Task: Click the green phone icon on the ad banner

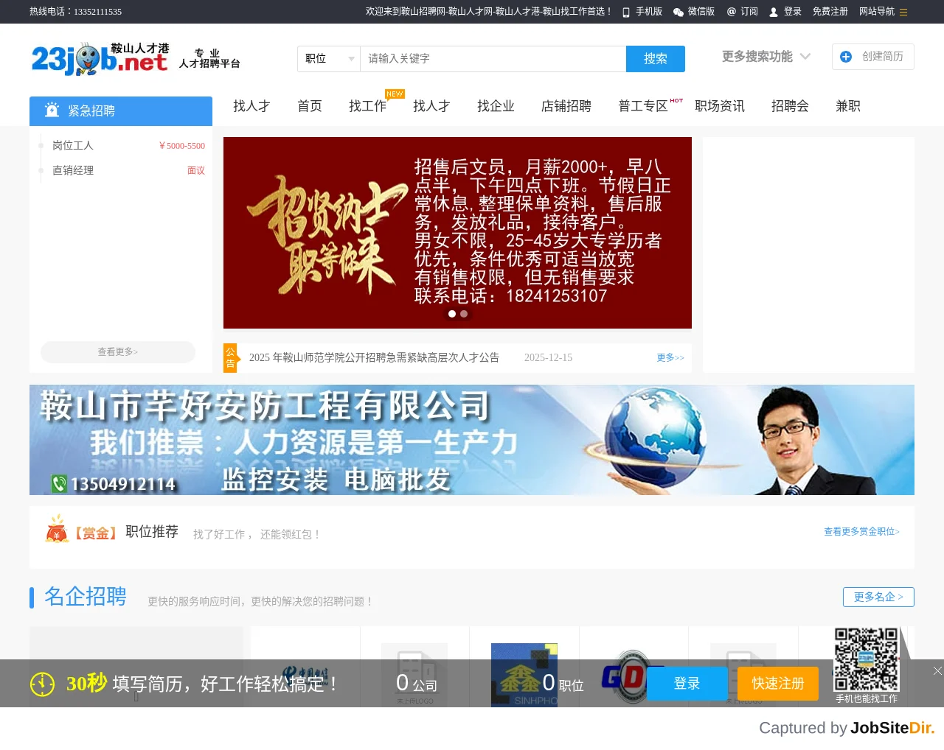Action: [x=60, y=483]
